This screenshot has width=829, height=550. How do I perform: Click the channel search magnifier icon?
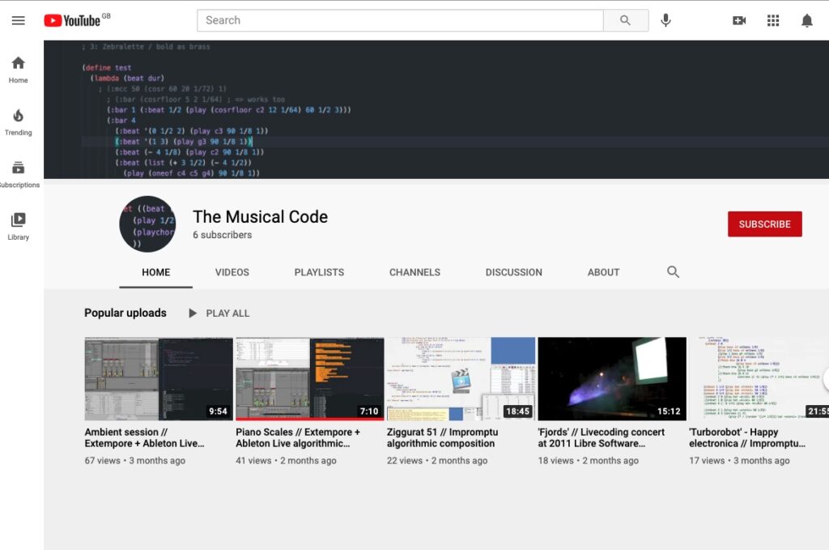(673, 272)
